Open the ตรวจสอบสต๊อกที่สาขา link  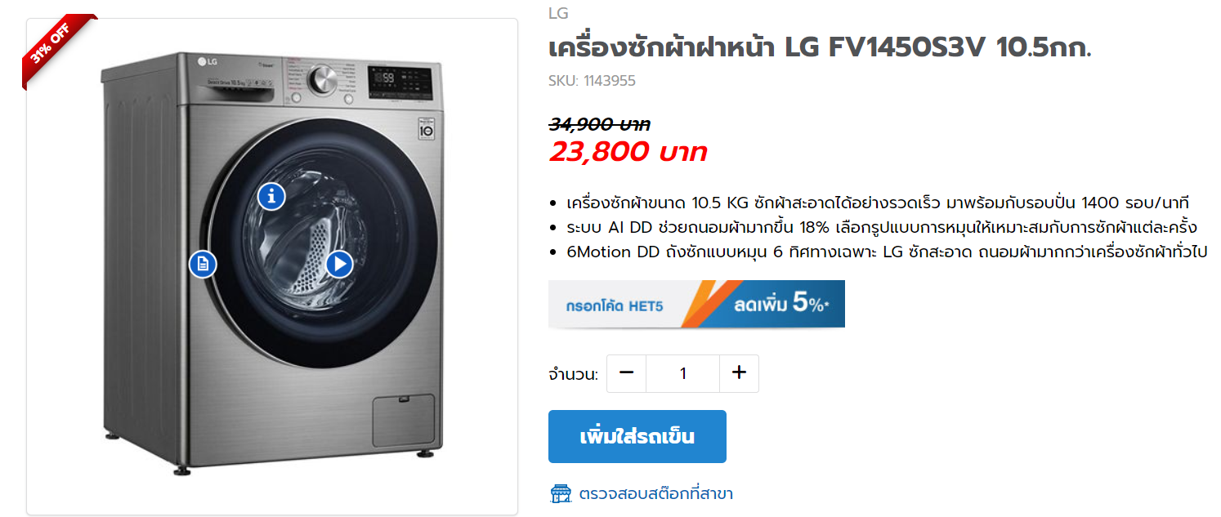[x=655, y=494]
